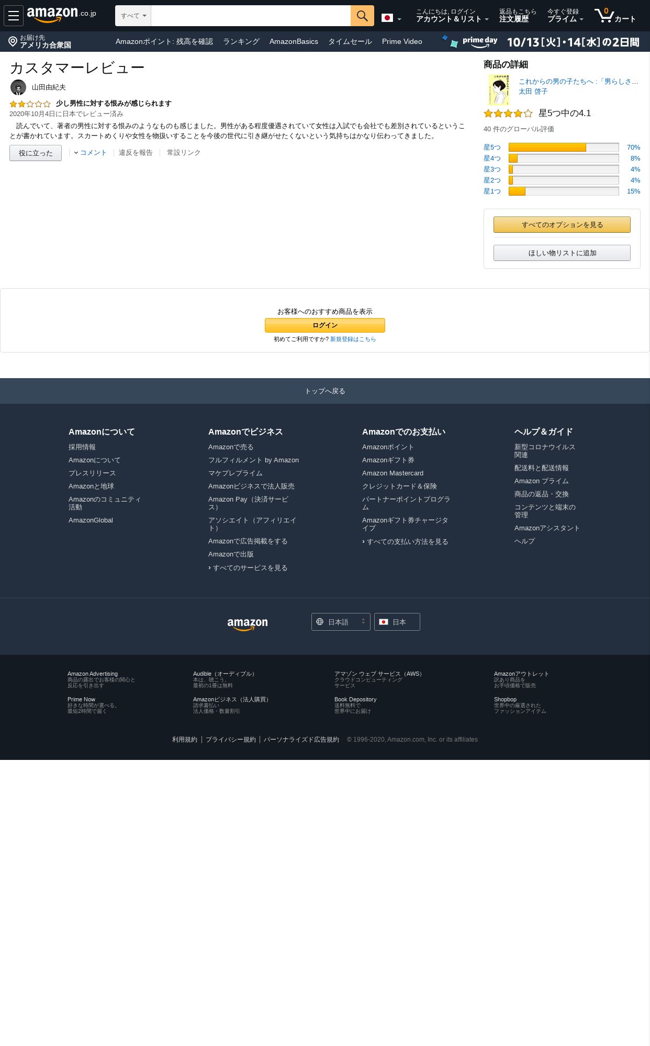The height and width of the screenshot is (1046, 650).
Task: Open AmazonGlobal footer link
Action: pyautogui.click(x=91, y=520)
